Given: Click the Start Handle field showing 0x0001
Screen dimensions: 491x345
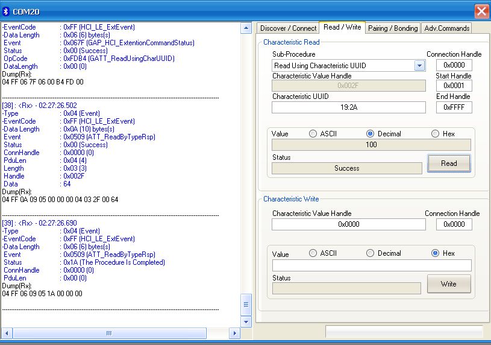Looking at the screenshot, I should (454, 85).
